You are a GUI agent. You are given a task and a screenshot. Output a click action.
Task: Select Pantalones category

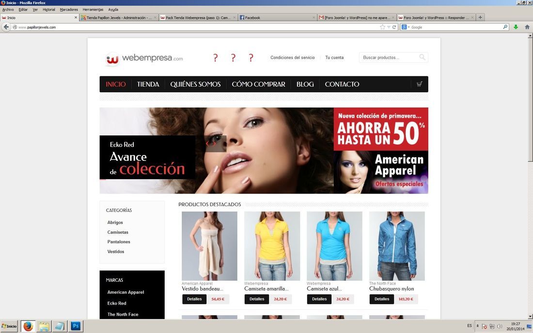click(119, 242)
